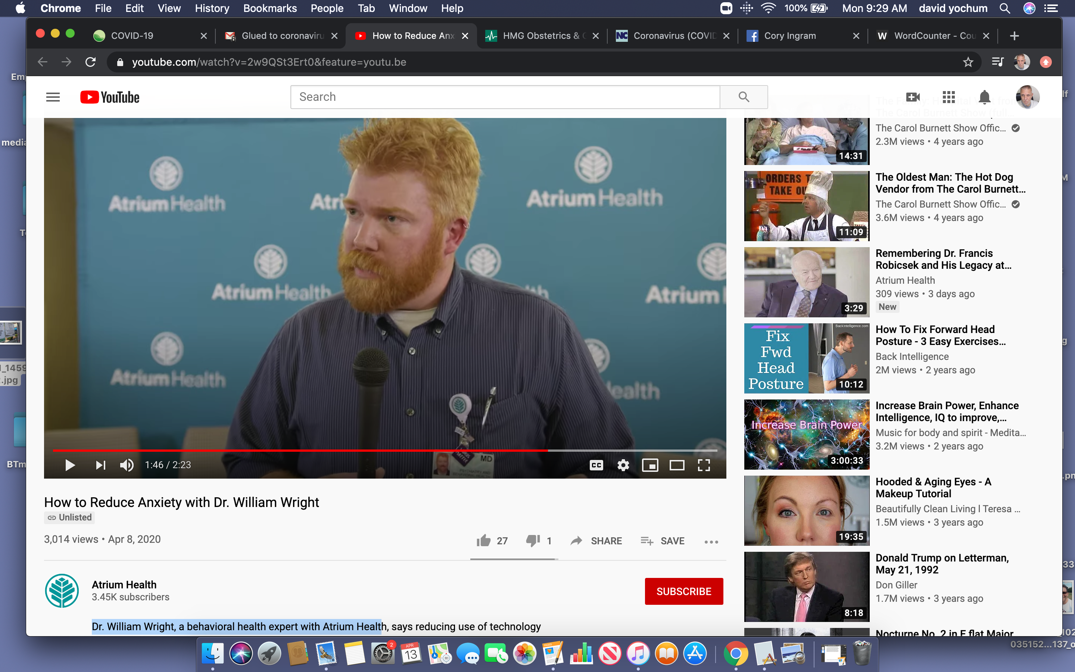Click the YouTube logo
This screenshot has height=672, width=1075.
(110, 97)
